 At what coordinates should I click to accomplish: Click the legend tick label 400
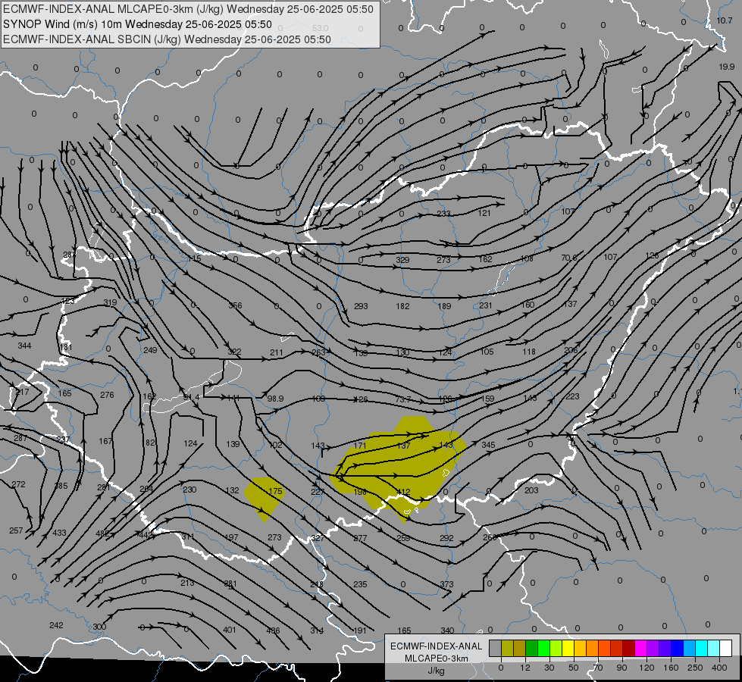(719, 668)
